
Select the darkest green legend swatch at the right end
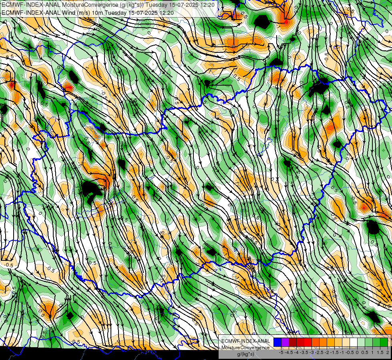tap(384, 342)
